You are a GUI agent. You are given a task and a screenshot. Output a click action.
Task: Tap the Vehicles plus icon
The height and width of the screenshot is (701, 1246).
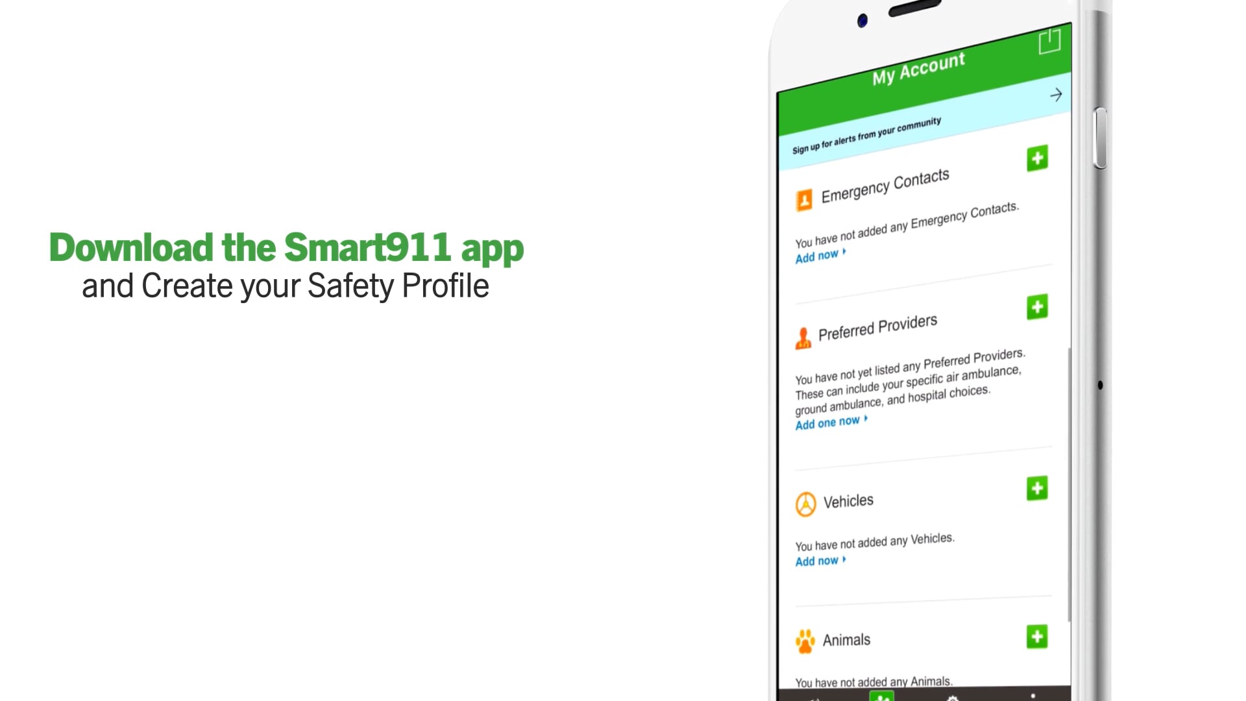(1037, 488)
